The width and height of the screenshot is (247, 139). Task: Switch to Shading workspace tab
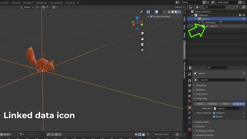click(x=16, y=3)
